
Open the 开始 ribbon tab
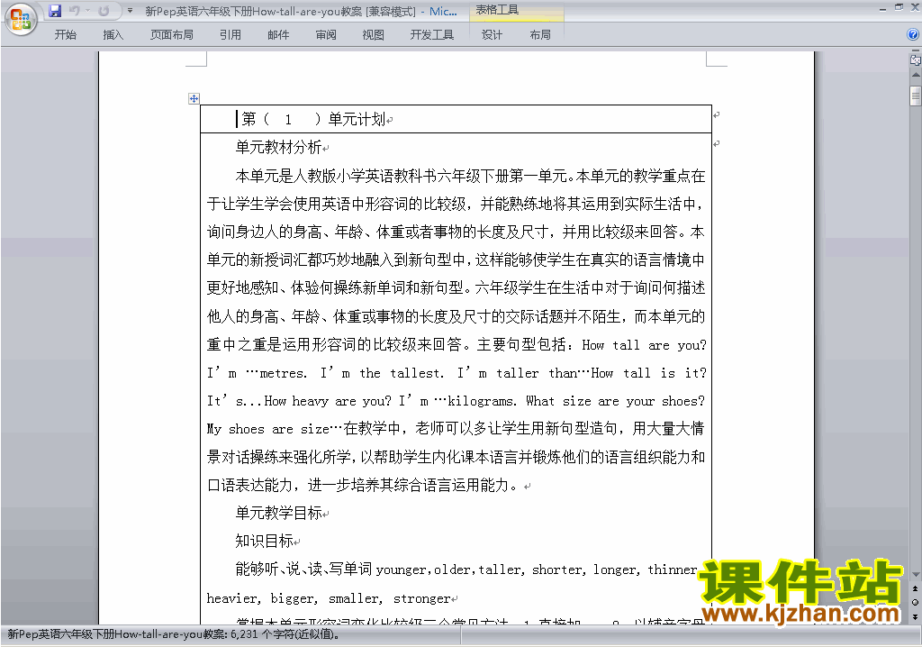click(x=65, y=35)
